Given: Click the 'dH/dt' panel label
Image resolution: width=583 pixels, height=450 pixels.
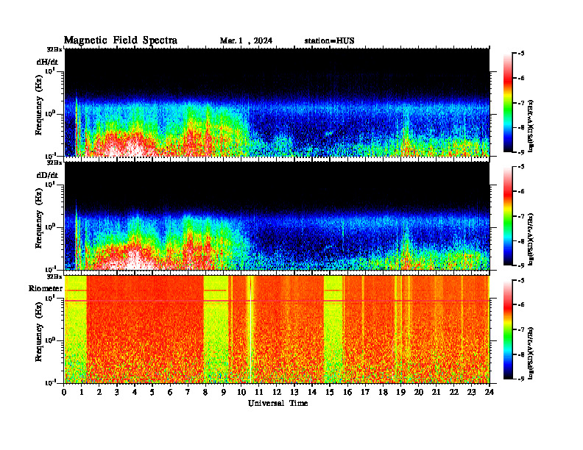Looking at the screenshot, I should (47, 62).
